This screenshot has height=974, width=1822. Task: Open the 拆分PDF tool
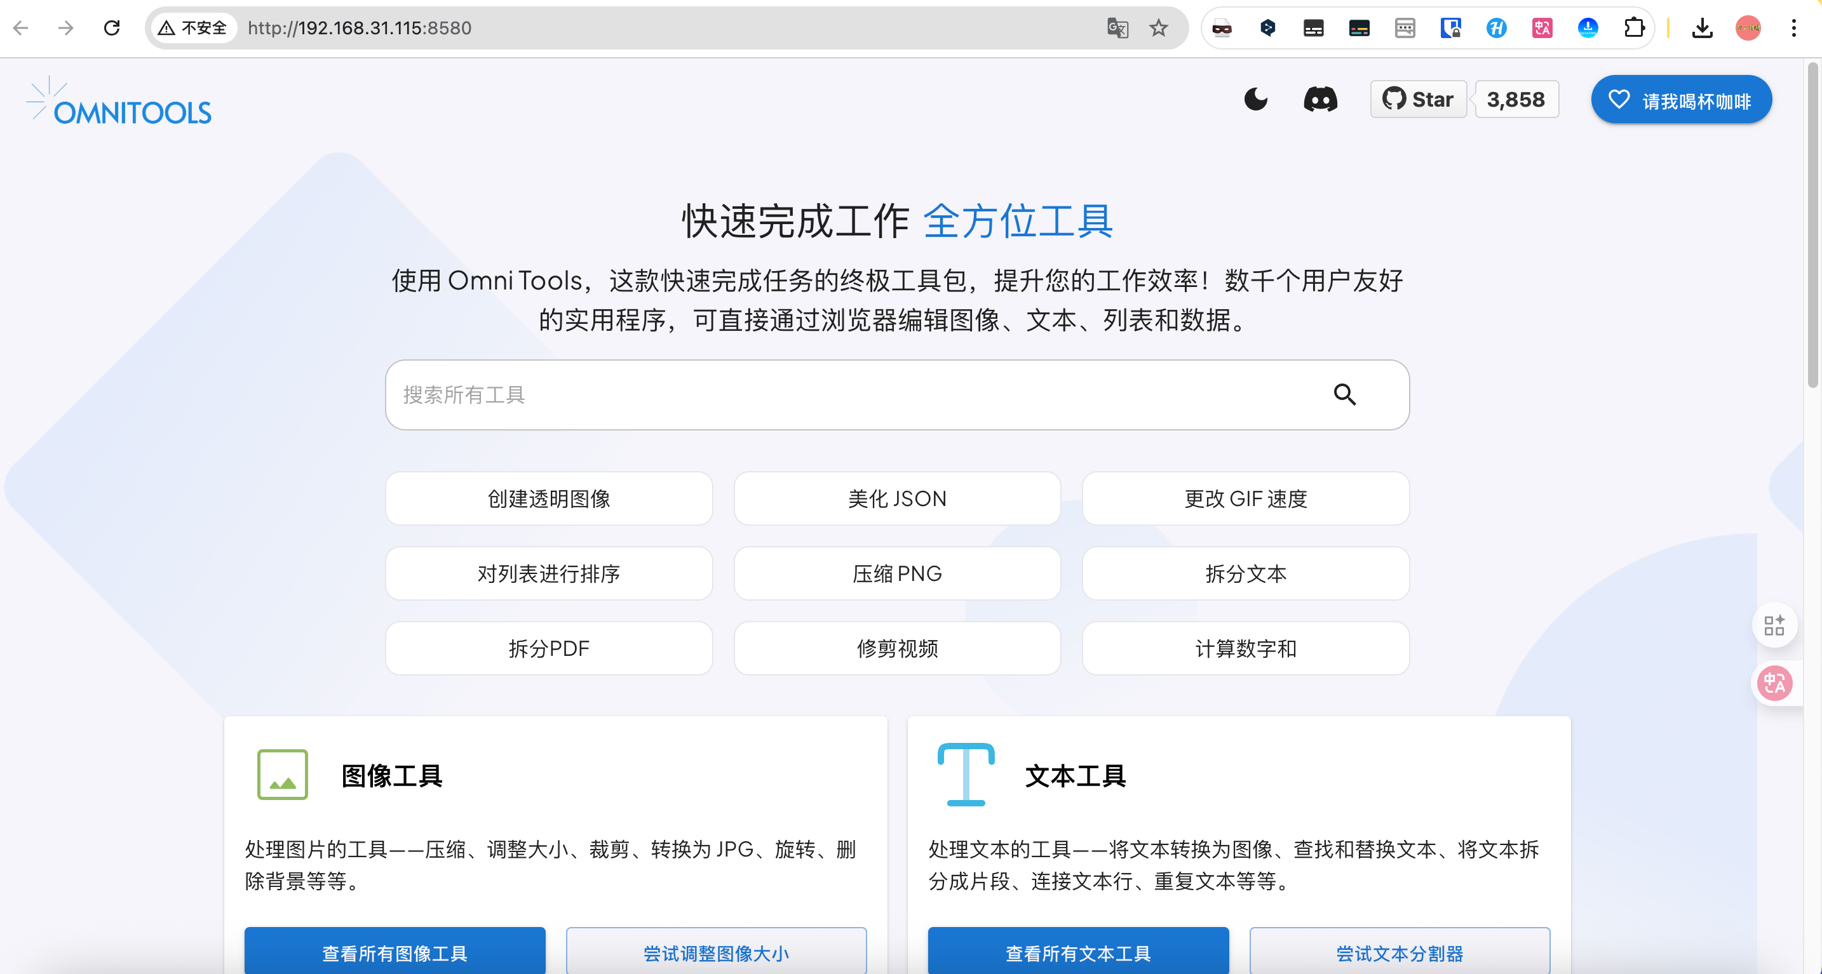pos(548,648)
